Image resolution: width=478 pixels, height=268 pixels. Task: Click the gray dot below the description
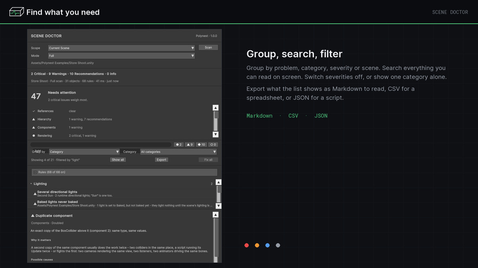tap(278, 245)
